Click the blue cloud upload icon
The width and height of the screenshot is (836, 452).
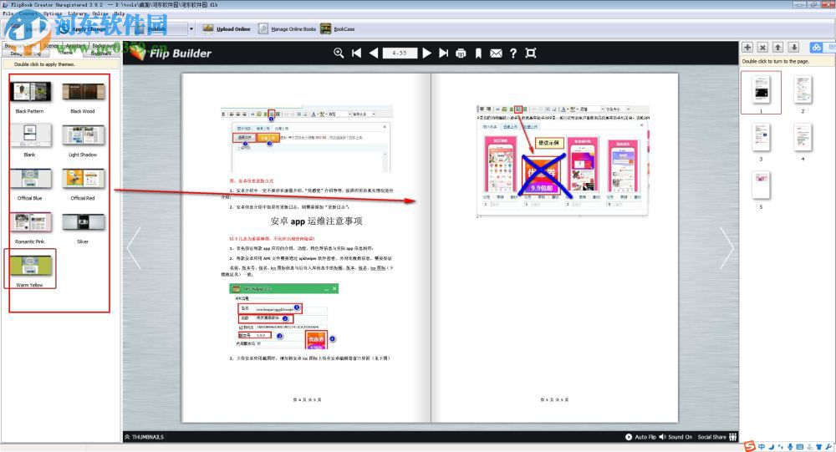point(816,48)
